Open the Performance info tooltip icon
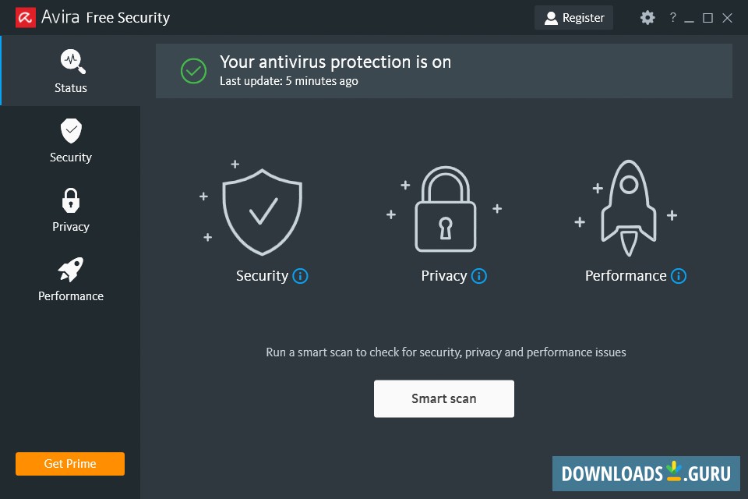 [x=679, y=275]
